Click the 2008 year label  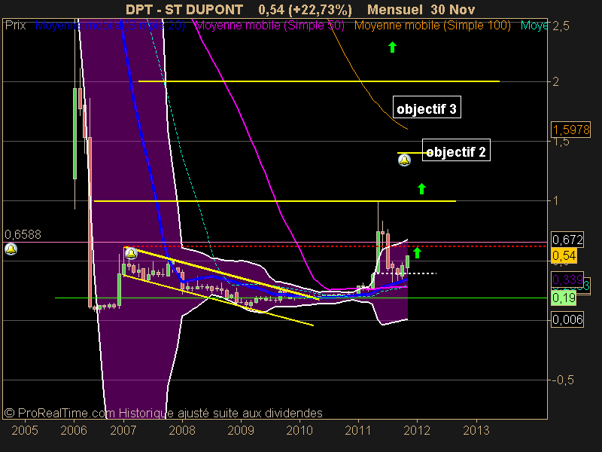coord(182,430)
